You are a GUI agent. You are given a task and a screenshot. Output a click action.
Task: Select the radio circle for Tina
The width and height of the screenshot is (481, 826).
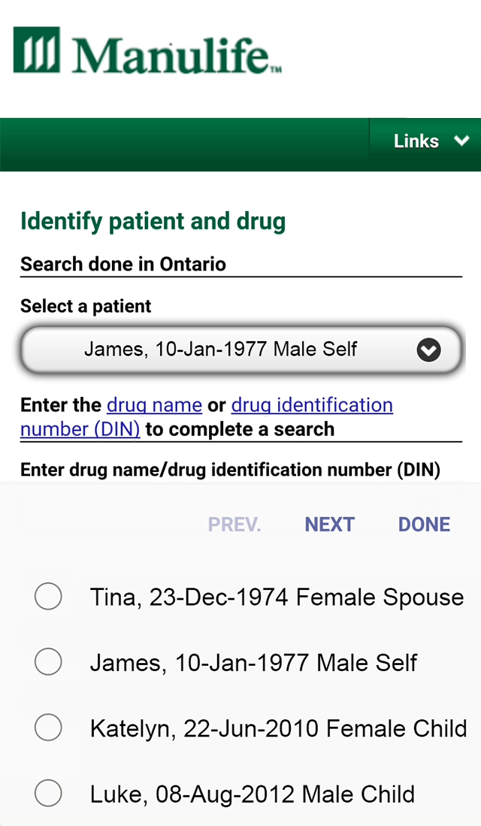pyautogui.click(x=48, y=598)
